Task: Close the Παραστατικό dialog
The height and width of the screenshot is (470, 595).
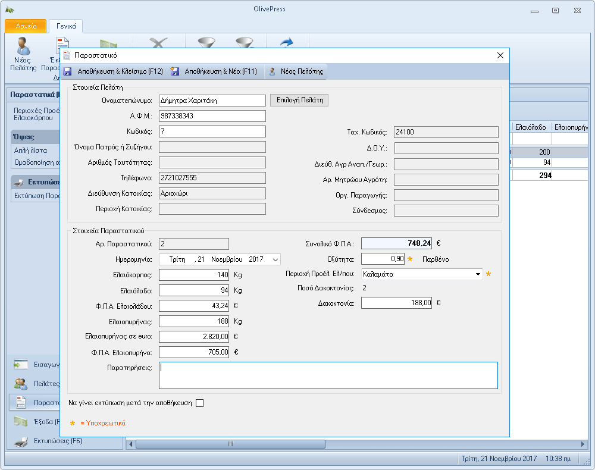Action: click(500, 55)
